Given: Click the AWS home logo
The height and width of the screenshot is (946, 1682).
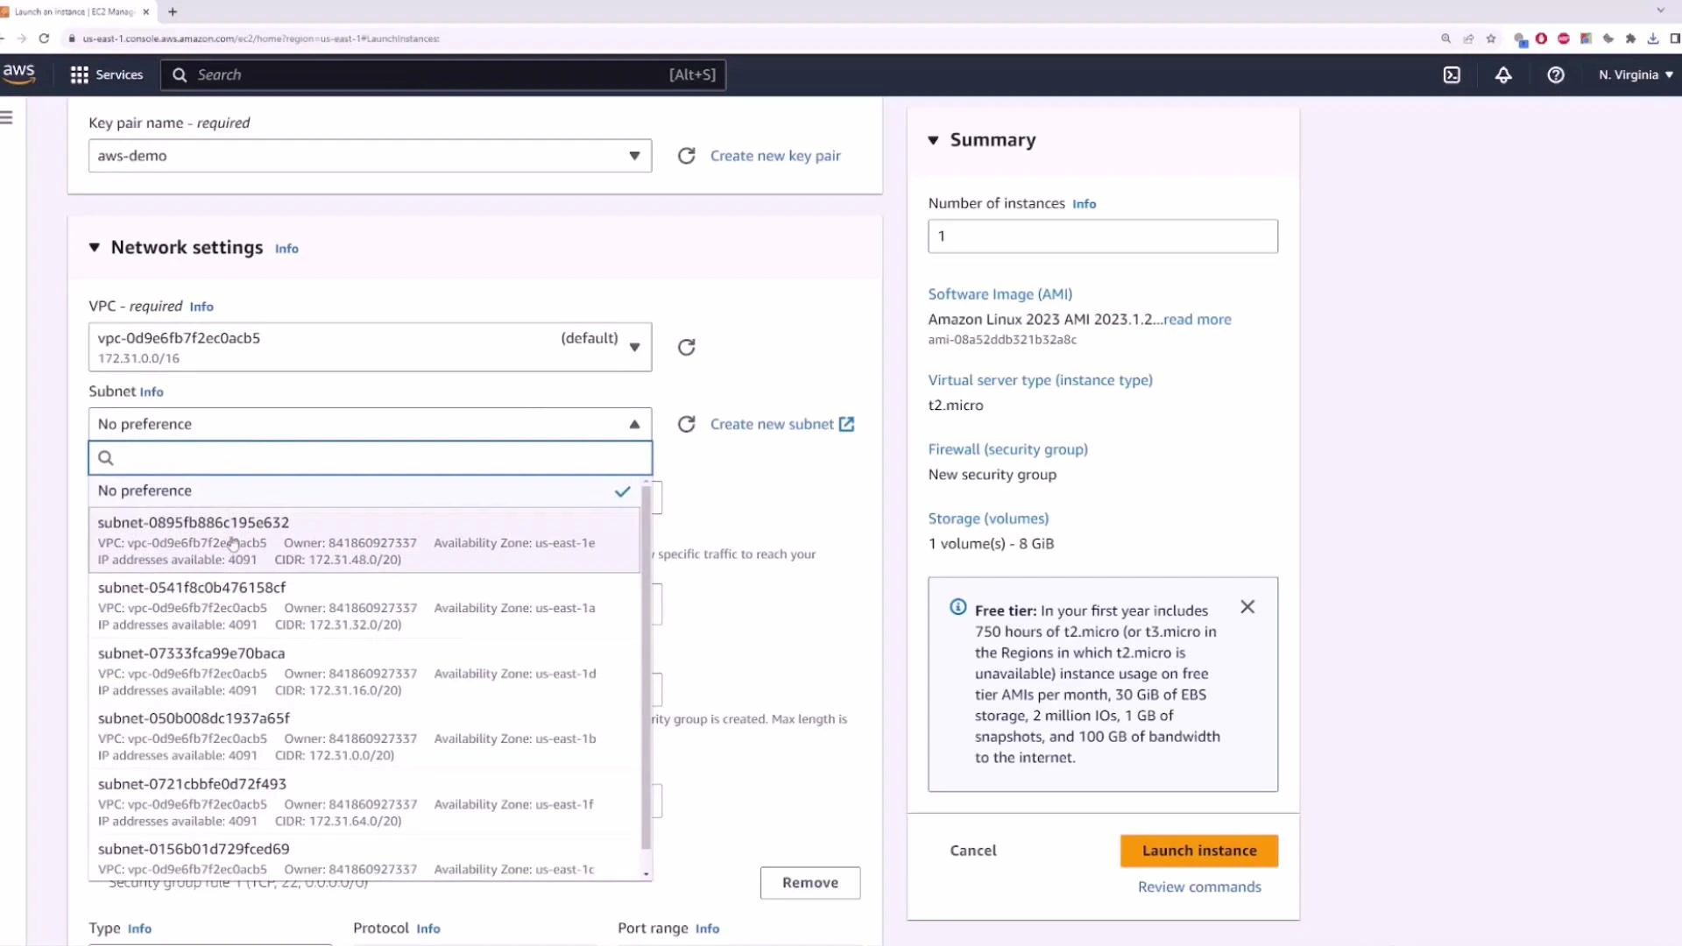Looking at the screenshot, I should click(18, 74).
